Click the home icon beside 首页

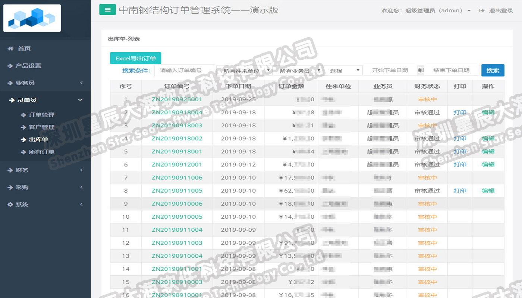pyautogui.click(x=10, y=48)
